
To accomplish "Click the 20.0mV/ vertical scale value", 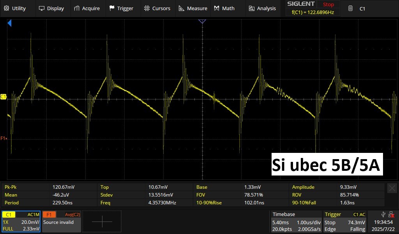I will pyautogui.click(x=30, y=222).
